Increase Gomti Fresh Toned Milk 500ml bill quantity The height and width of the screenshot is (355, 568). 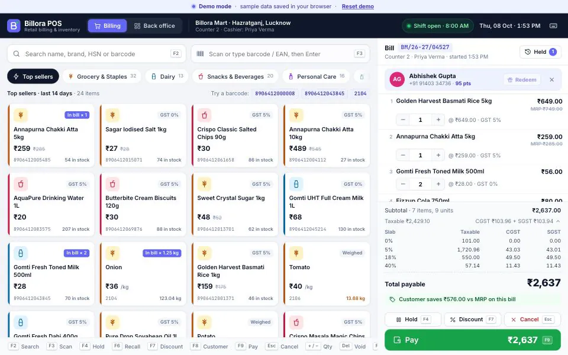438,184
